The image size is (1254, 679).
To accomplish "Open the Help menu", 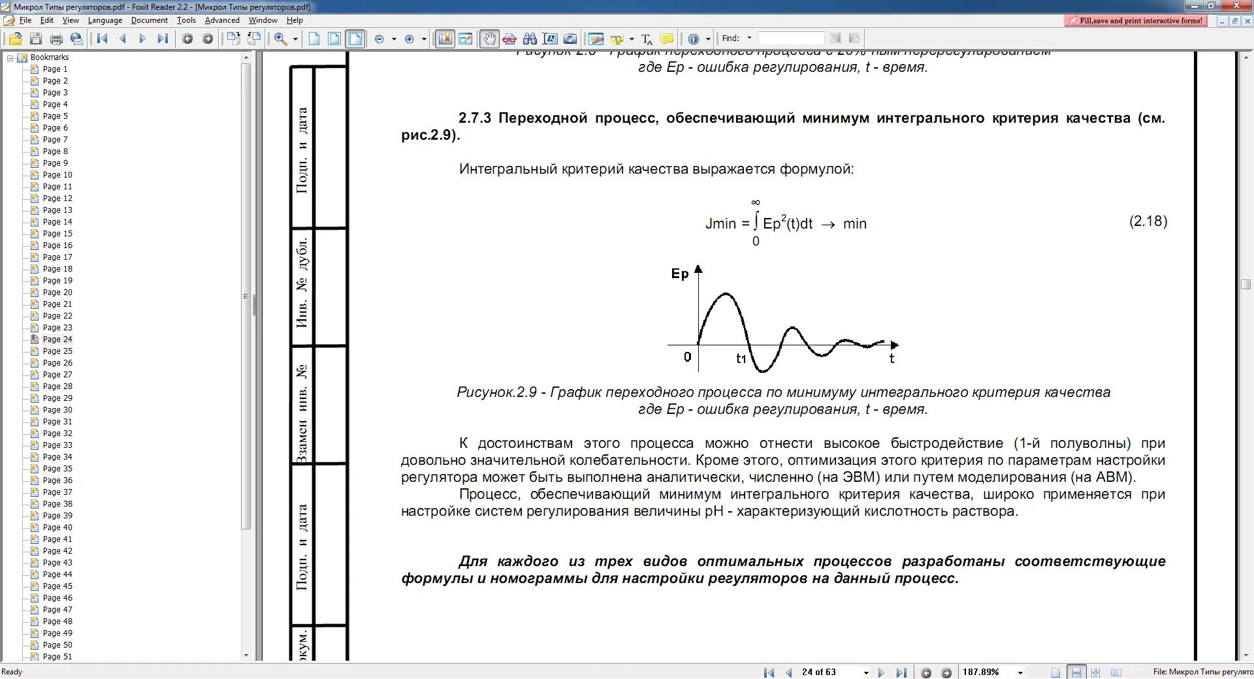I will (x=295, y=20).
